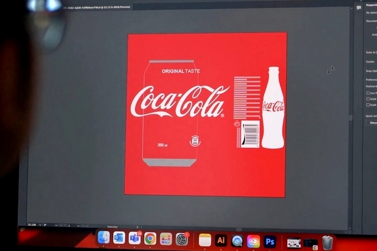The image size is (377, 251).
Task: Open the Comments panel speech bubble icon
Action: coord(359,7)
